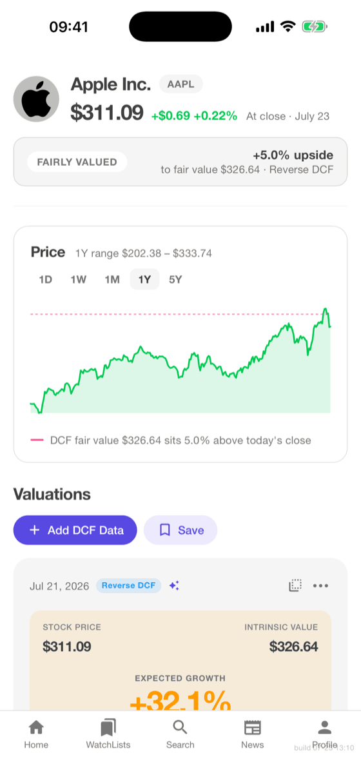Tap the FAIRLY VALUED badge

point(77,162)
